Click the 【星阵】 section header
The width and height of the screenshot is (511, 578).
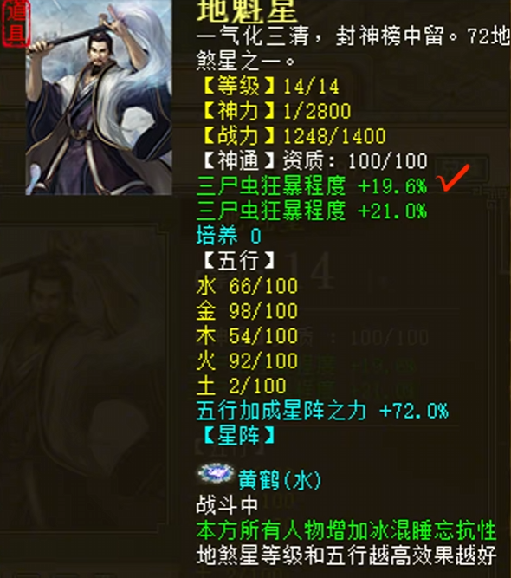(x=238, y=436)
